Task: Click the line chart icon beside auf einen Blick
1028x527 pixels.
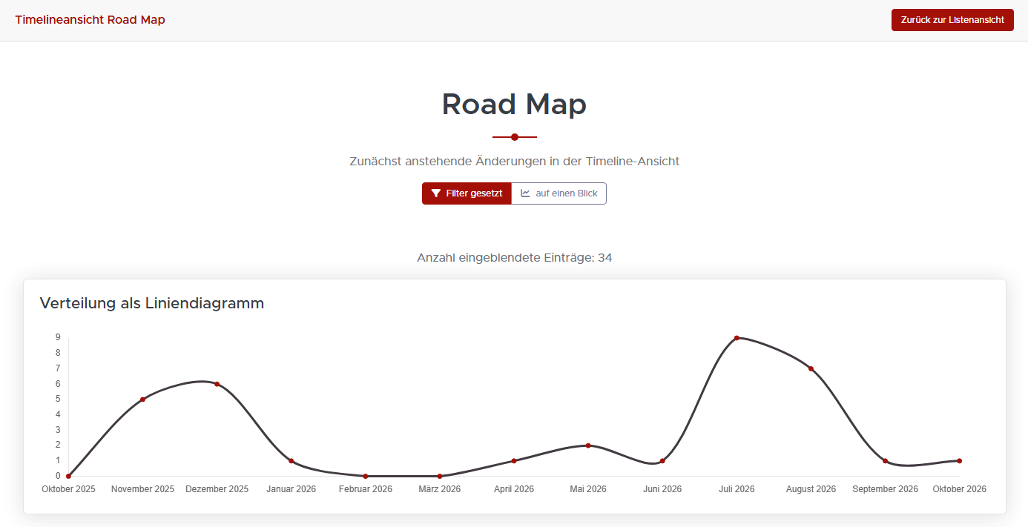Action: click(525, 193)
